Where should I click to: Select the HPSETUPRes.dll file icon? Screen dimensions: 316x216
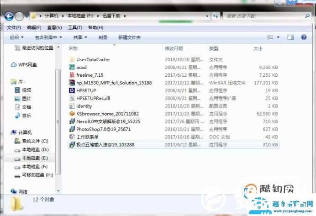[x=72, y=98]
